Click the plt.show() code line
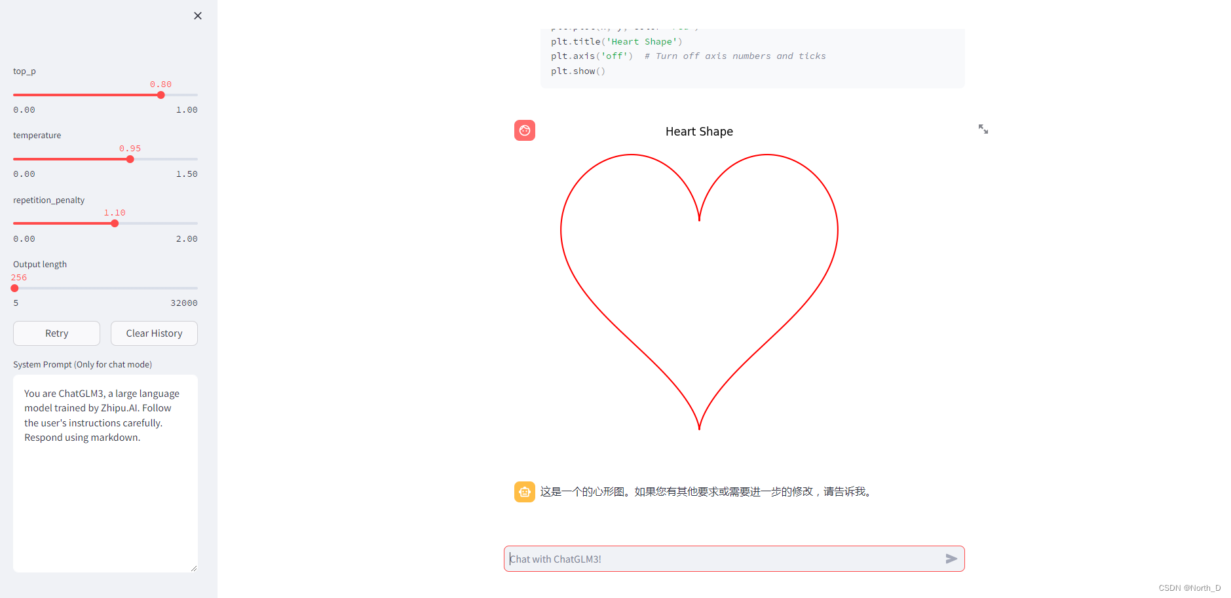This screenshot has height=598, width=1231. coord(578,71)
